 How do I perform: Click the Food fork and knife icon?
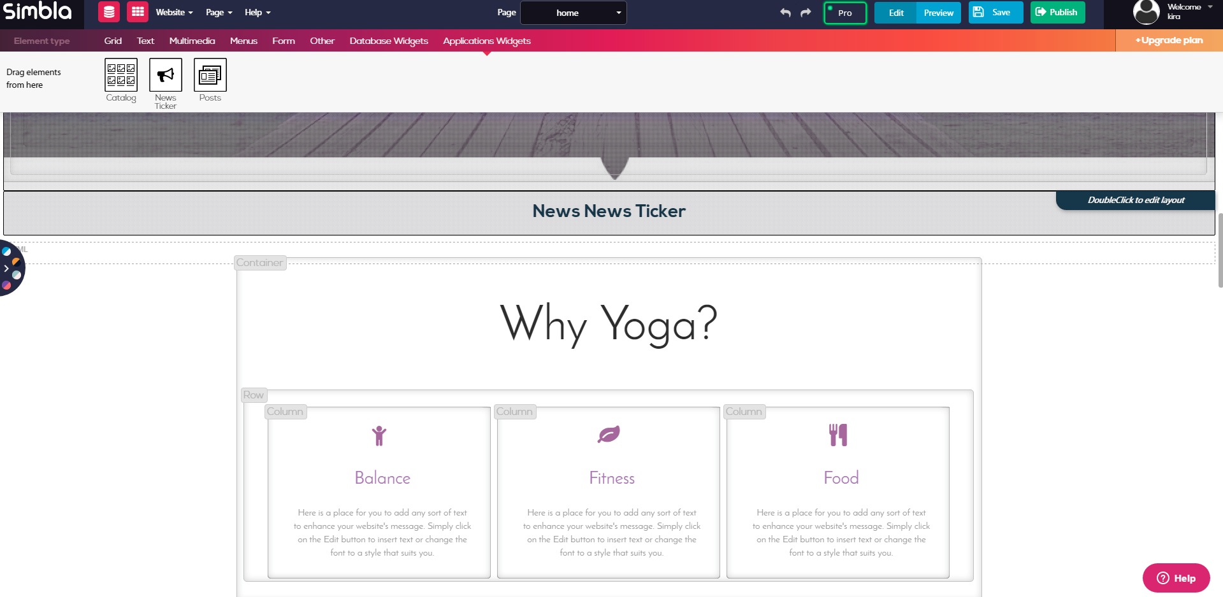[x=838, y=435]
